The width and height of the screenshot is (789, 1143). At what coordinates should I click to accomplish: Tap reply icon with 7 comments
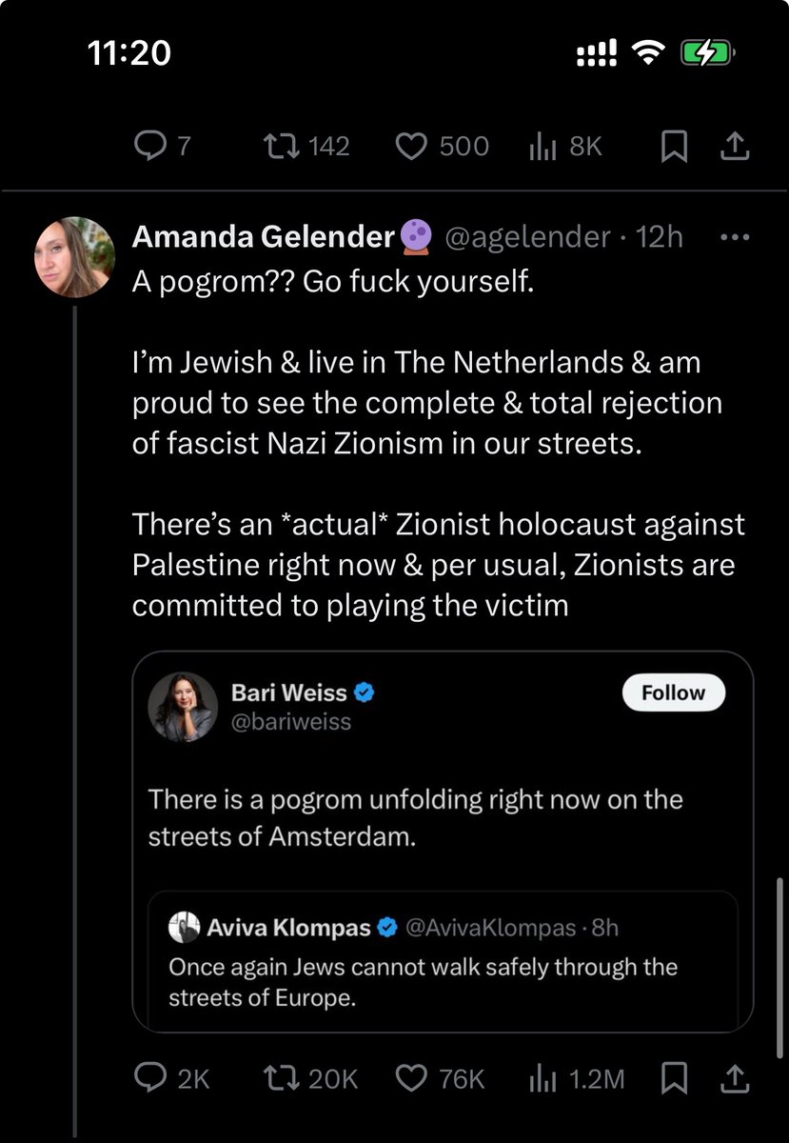coord(150,146)
